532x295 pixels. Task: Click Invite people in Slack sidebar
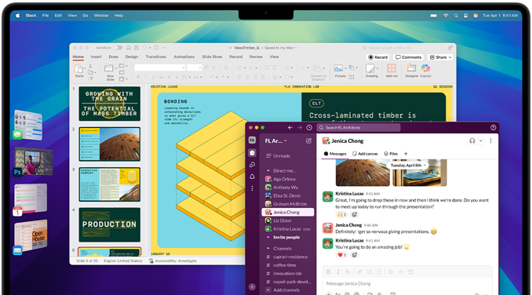click(x=286, y=238)
